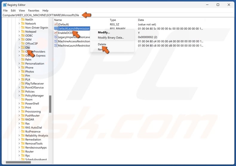Select the PLA folder icon
This screenshot has width=236, height=166.
23,79
